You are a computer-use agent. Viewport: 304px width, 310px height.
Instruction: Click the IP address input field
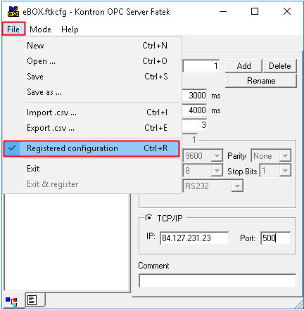(194, 238)
